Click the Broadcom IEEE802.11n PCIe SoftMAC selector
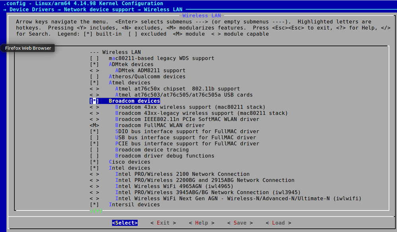 [x=94, y=119]
